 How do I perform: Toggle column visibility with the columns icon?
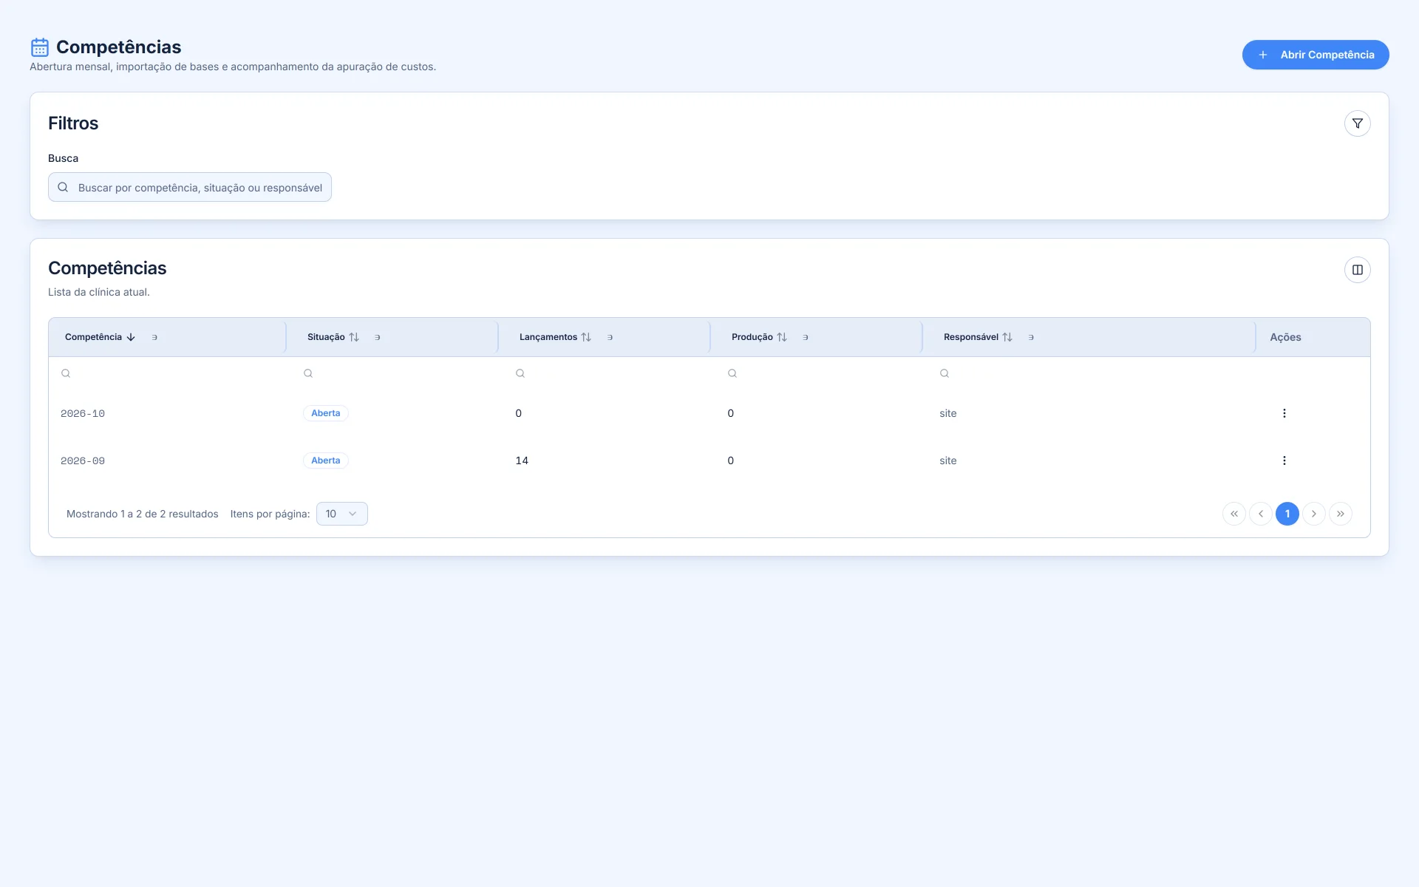click(x=1357, y=270)
